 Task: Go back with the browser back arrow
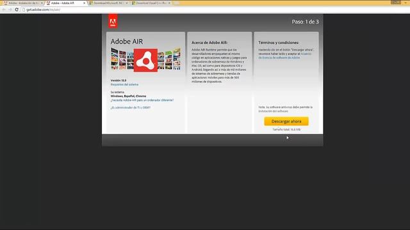[4, 10]
